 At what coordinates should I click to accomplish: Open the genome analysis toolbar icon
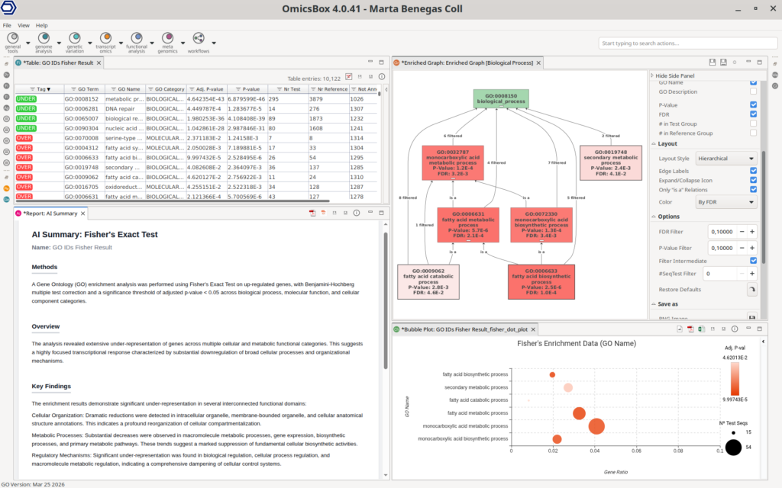pos(44,38)
